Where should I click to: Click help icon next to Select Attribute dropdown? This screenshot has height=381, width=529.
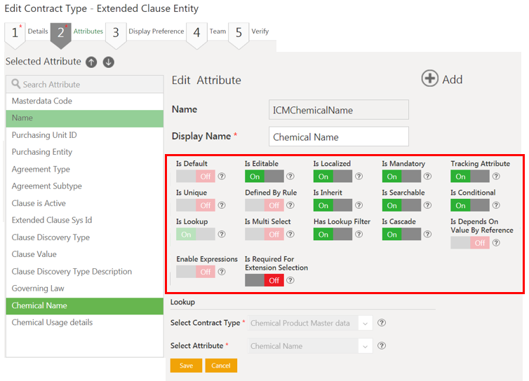(382, 346)
